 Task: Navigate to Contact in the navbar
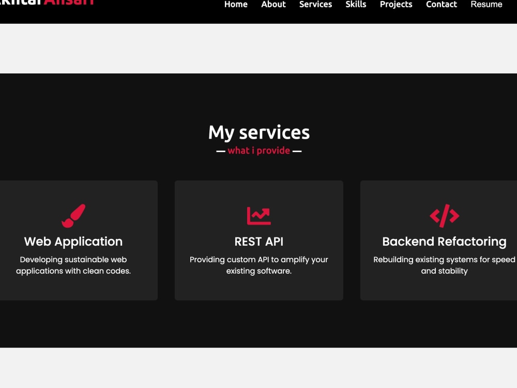(441, 4)
